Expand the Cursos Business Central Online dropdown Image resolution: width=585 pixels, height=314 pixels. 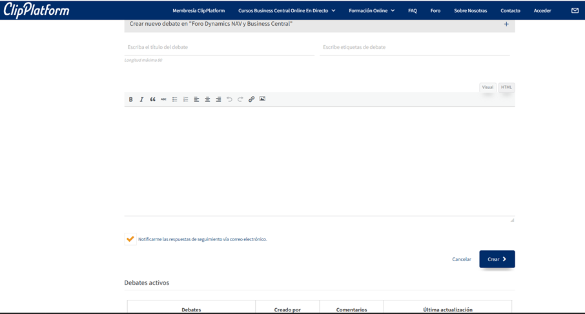[x=287, y=11]
